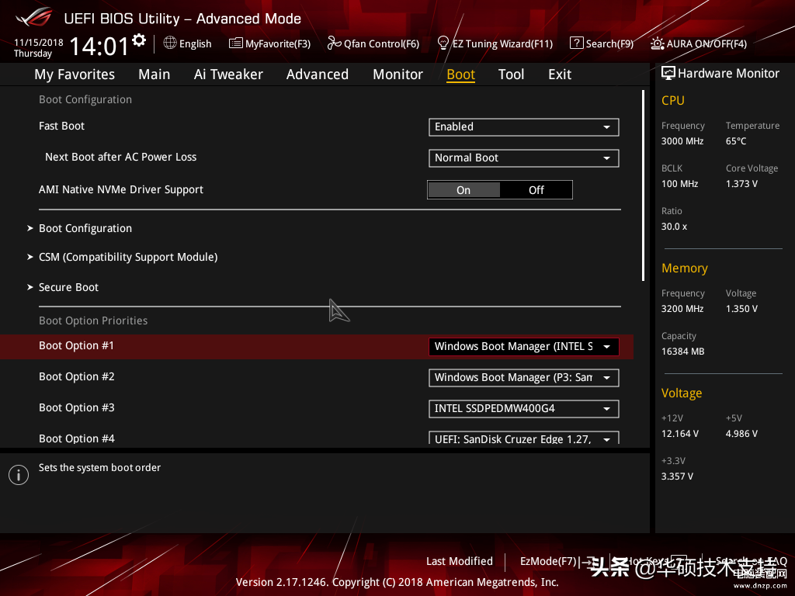Select the Boot Option #2 label
This screenshot has width=795, height=596.
(x=77, y=376)
